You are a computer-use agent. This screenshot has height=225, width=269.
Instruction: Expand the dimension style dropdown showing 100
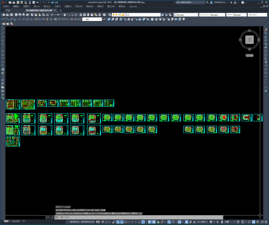coord(101,19)
